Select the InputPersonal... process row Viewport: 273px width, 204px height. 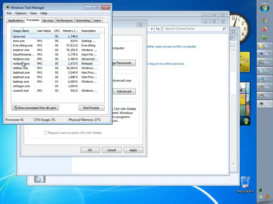tap(55, 54)
